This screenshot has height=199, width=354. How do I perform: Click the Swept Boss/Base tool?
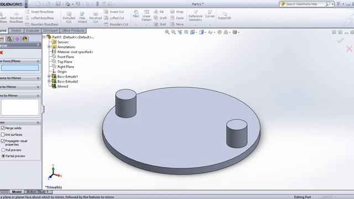click(40, 12)
